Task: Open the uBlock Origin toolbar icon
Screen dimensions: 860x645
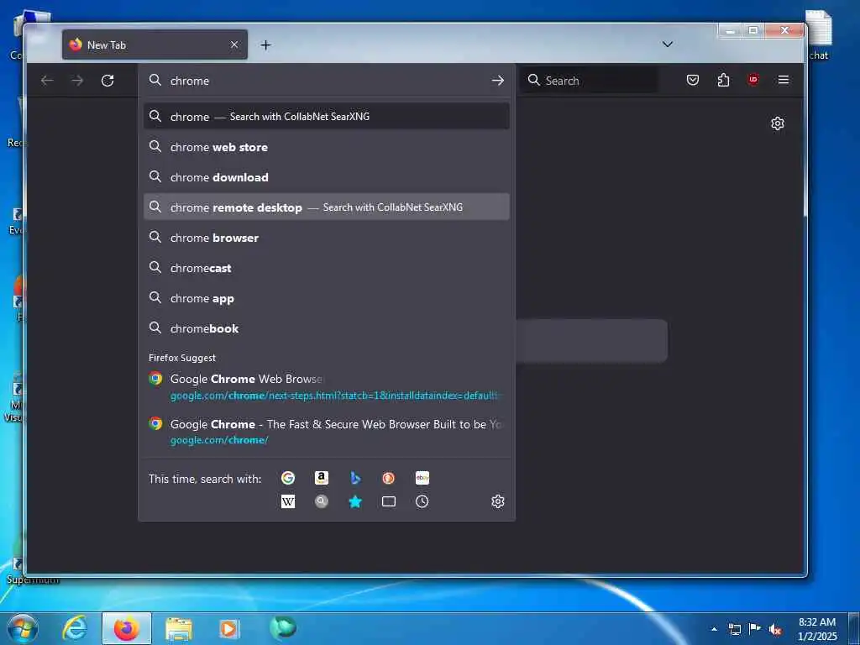Action: (x=753, y=80)
